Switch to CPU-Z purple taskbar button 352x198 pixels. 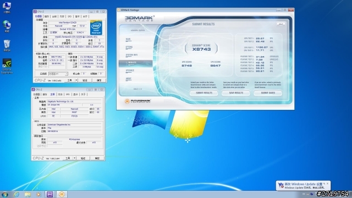point(50,194)
